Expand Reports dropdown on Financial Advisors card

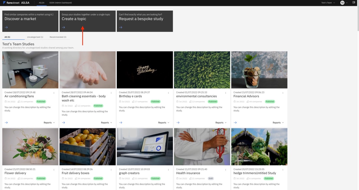278,123
